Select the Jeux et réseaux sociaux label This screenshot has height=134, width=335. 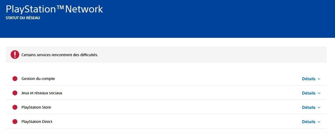tap(42, 93)
